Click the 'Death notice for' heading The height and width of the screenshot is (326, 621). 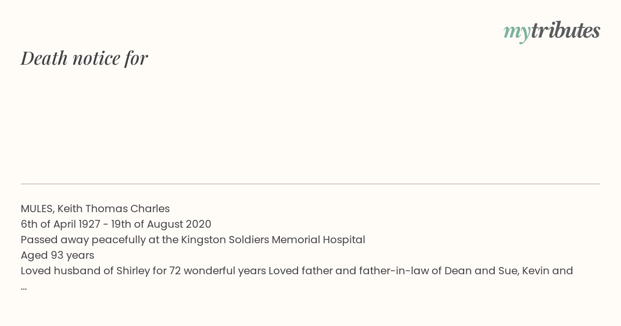(x=84, y=58)
